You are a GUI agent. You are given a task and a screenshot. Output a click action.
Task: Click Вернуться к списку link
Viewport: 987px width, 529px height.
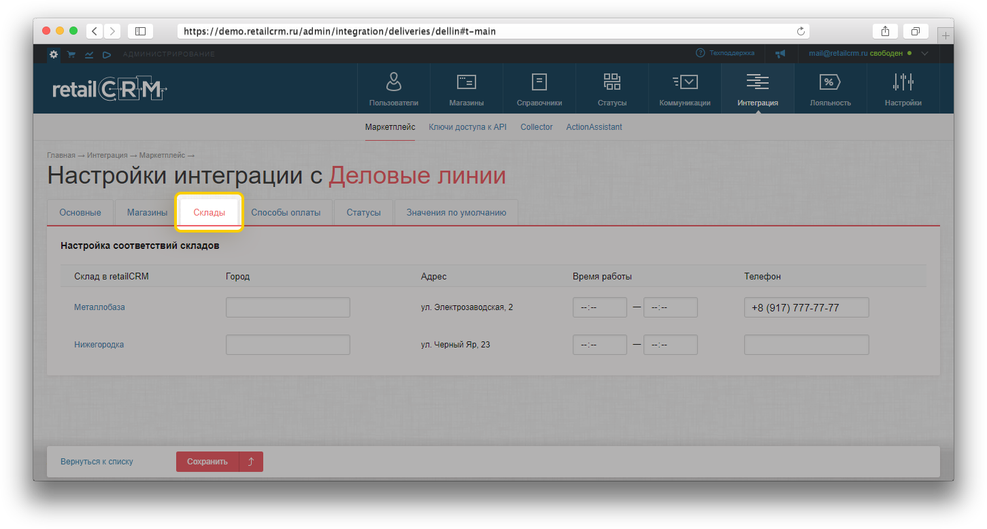[97, 462]
